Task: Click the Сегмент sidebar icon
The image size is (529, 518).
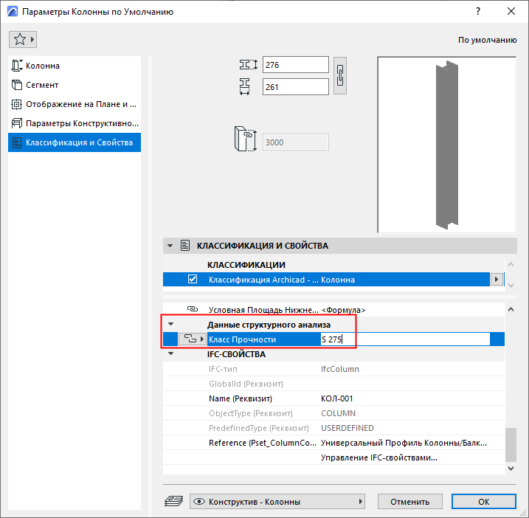Action: click(17, 85)
